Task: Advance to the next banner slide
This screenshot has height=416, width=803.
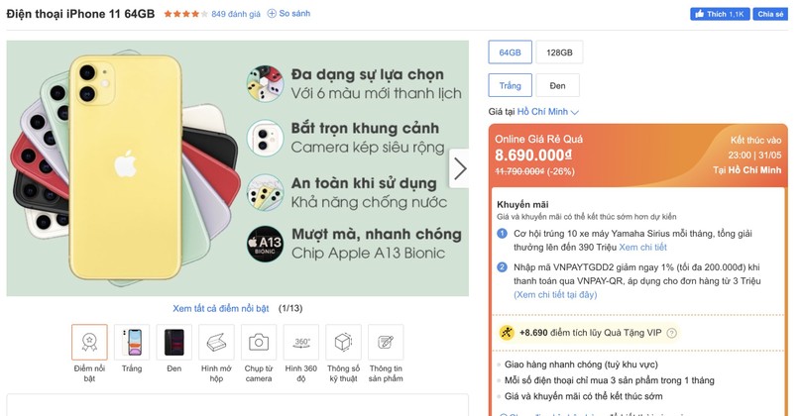Action: (x=460, y=168)
